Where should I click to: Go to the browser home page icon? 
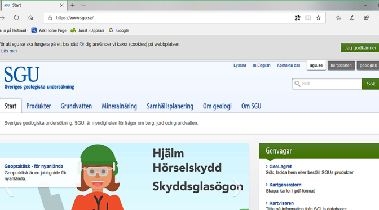coord(30,17)
